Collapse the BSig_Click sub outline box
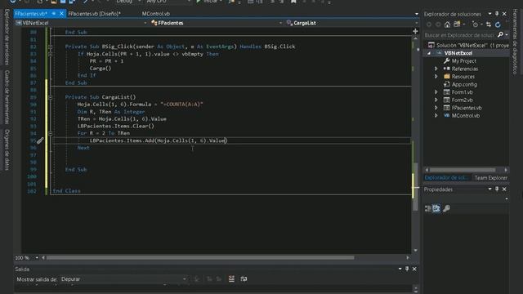This screenshot has height=294, width=523. tap(51, 47)
